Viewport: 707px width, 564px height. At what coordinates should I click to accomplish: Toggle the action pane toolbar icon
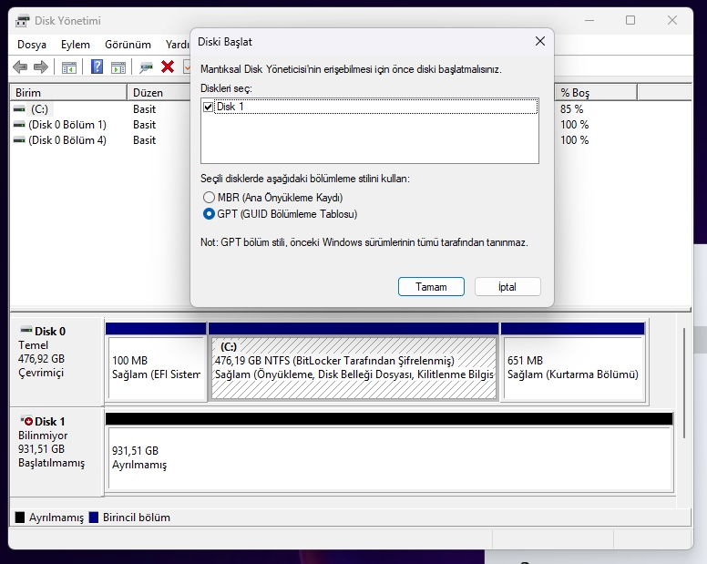tap(118, 67)
